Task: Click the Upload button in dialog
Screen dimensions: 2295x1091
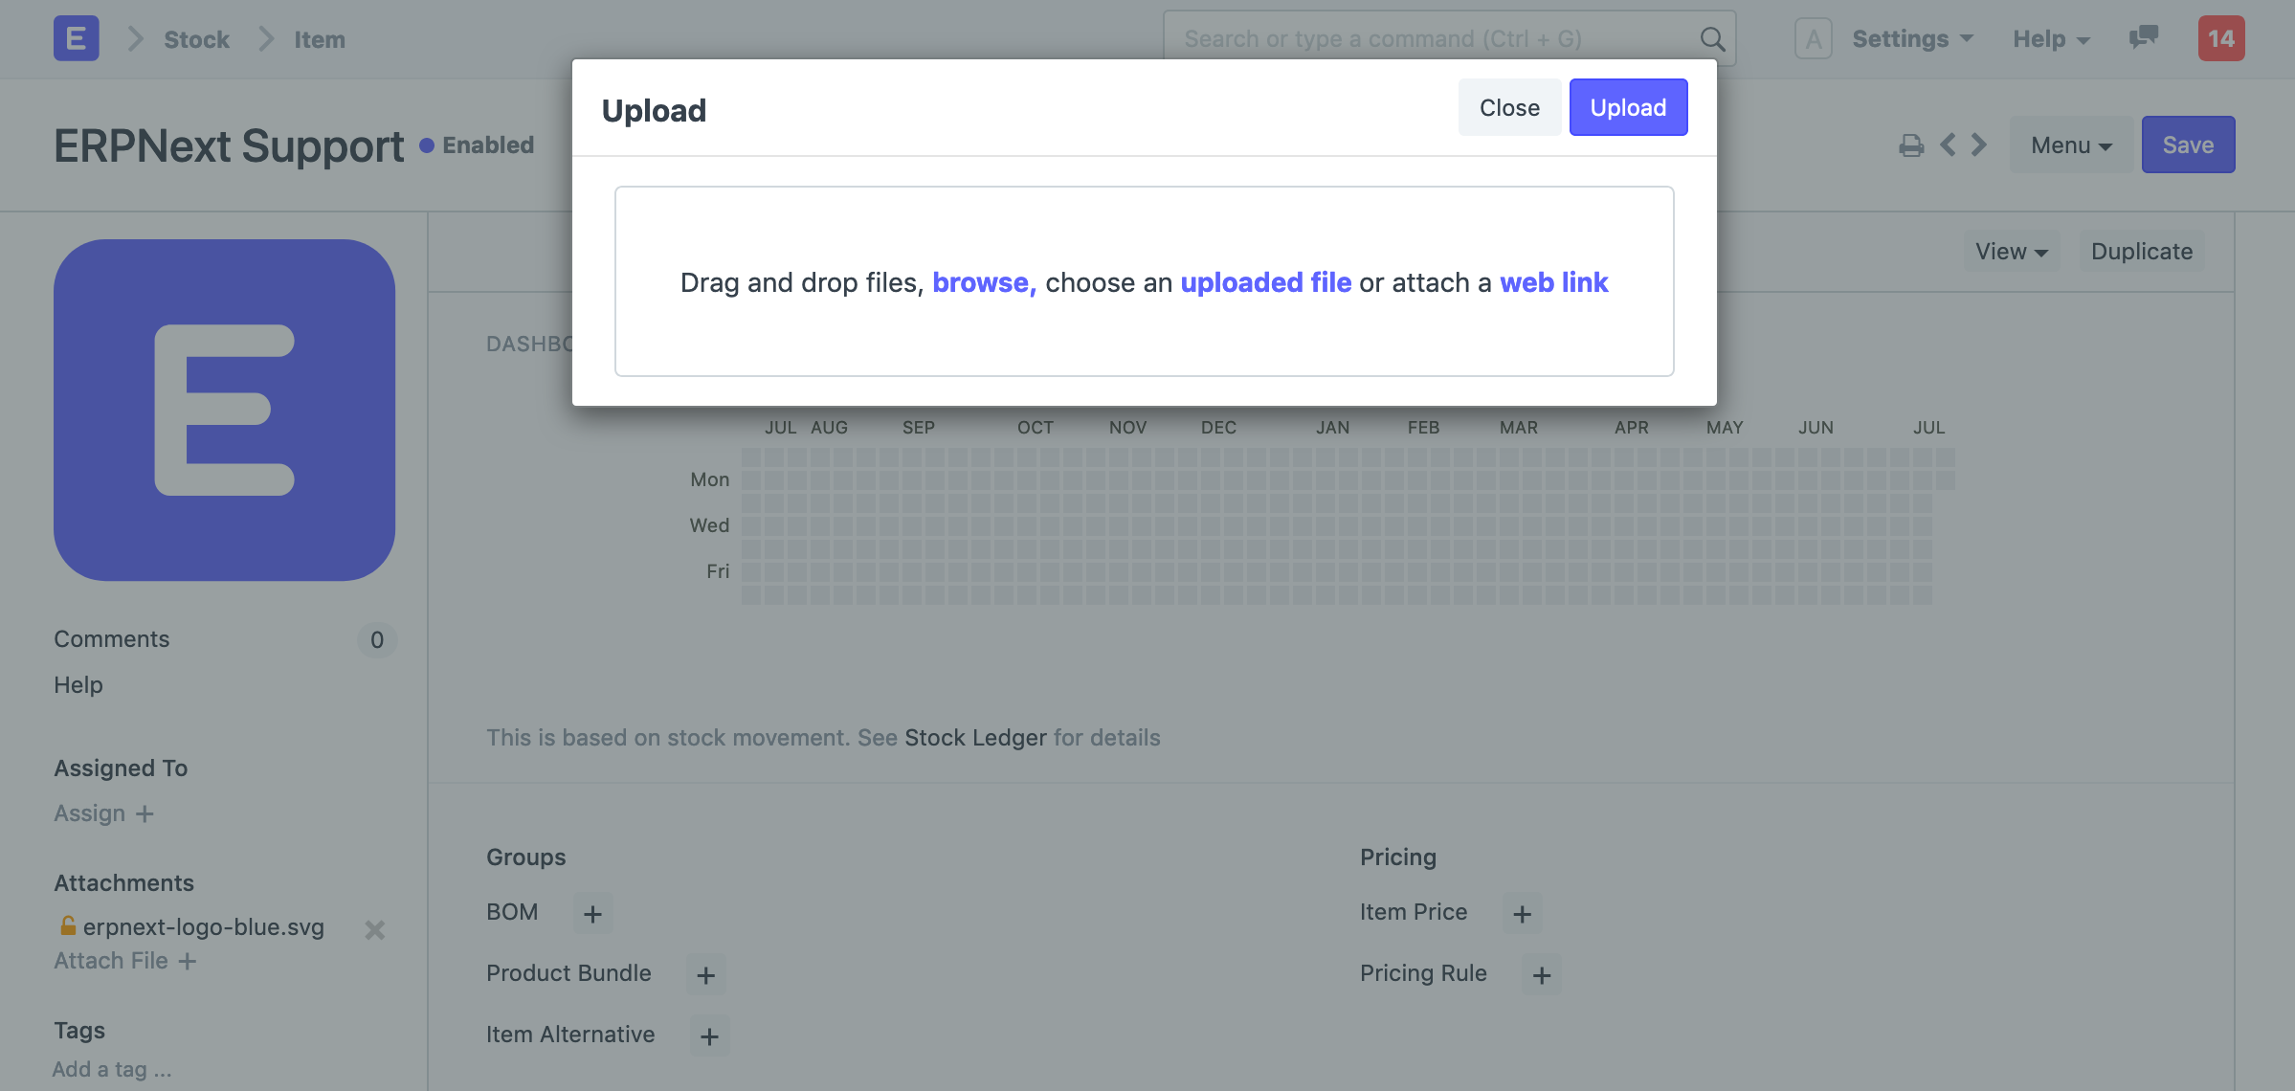Action: pos(1628,107)
